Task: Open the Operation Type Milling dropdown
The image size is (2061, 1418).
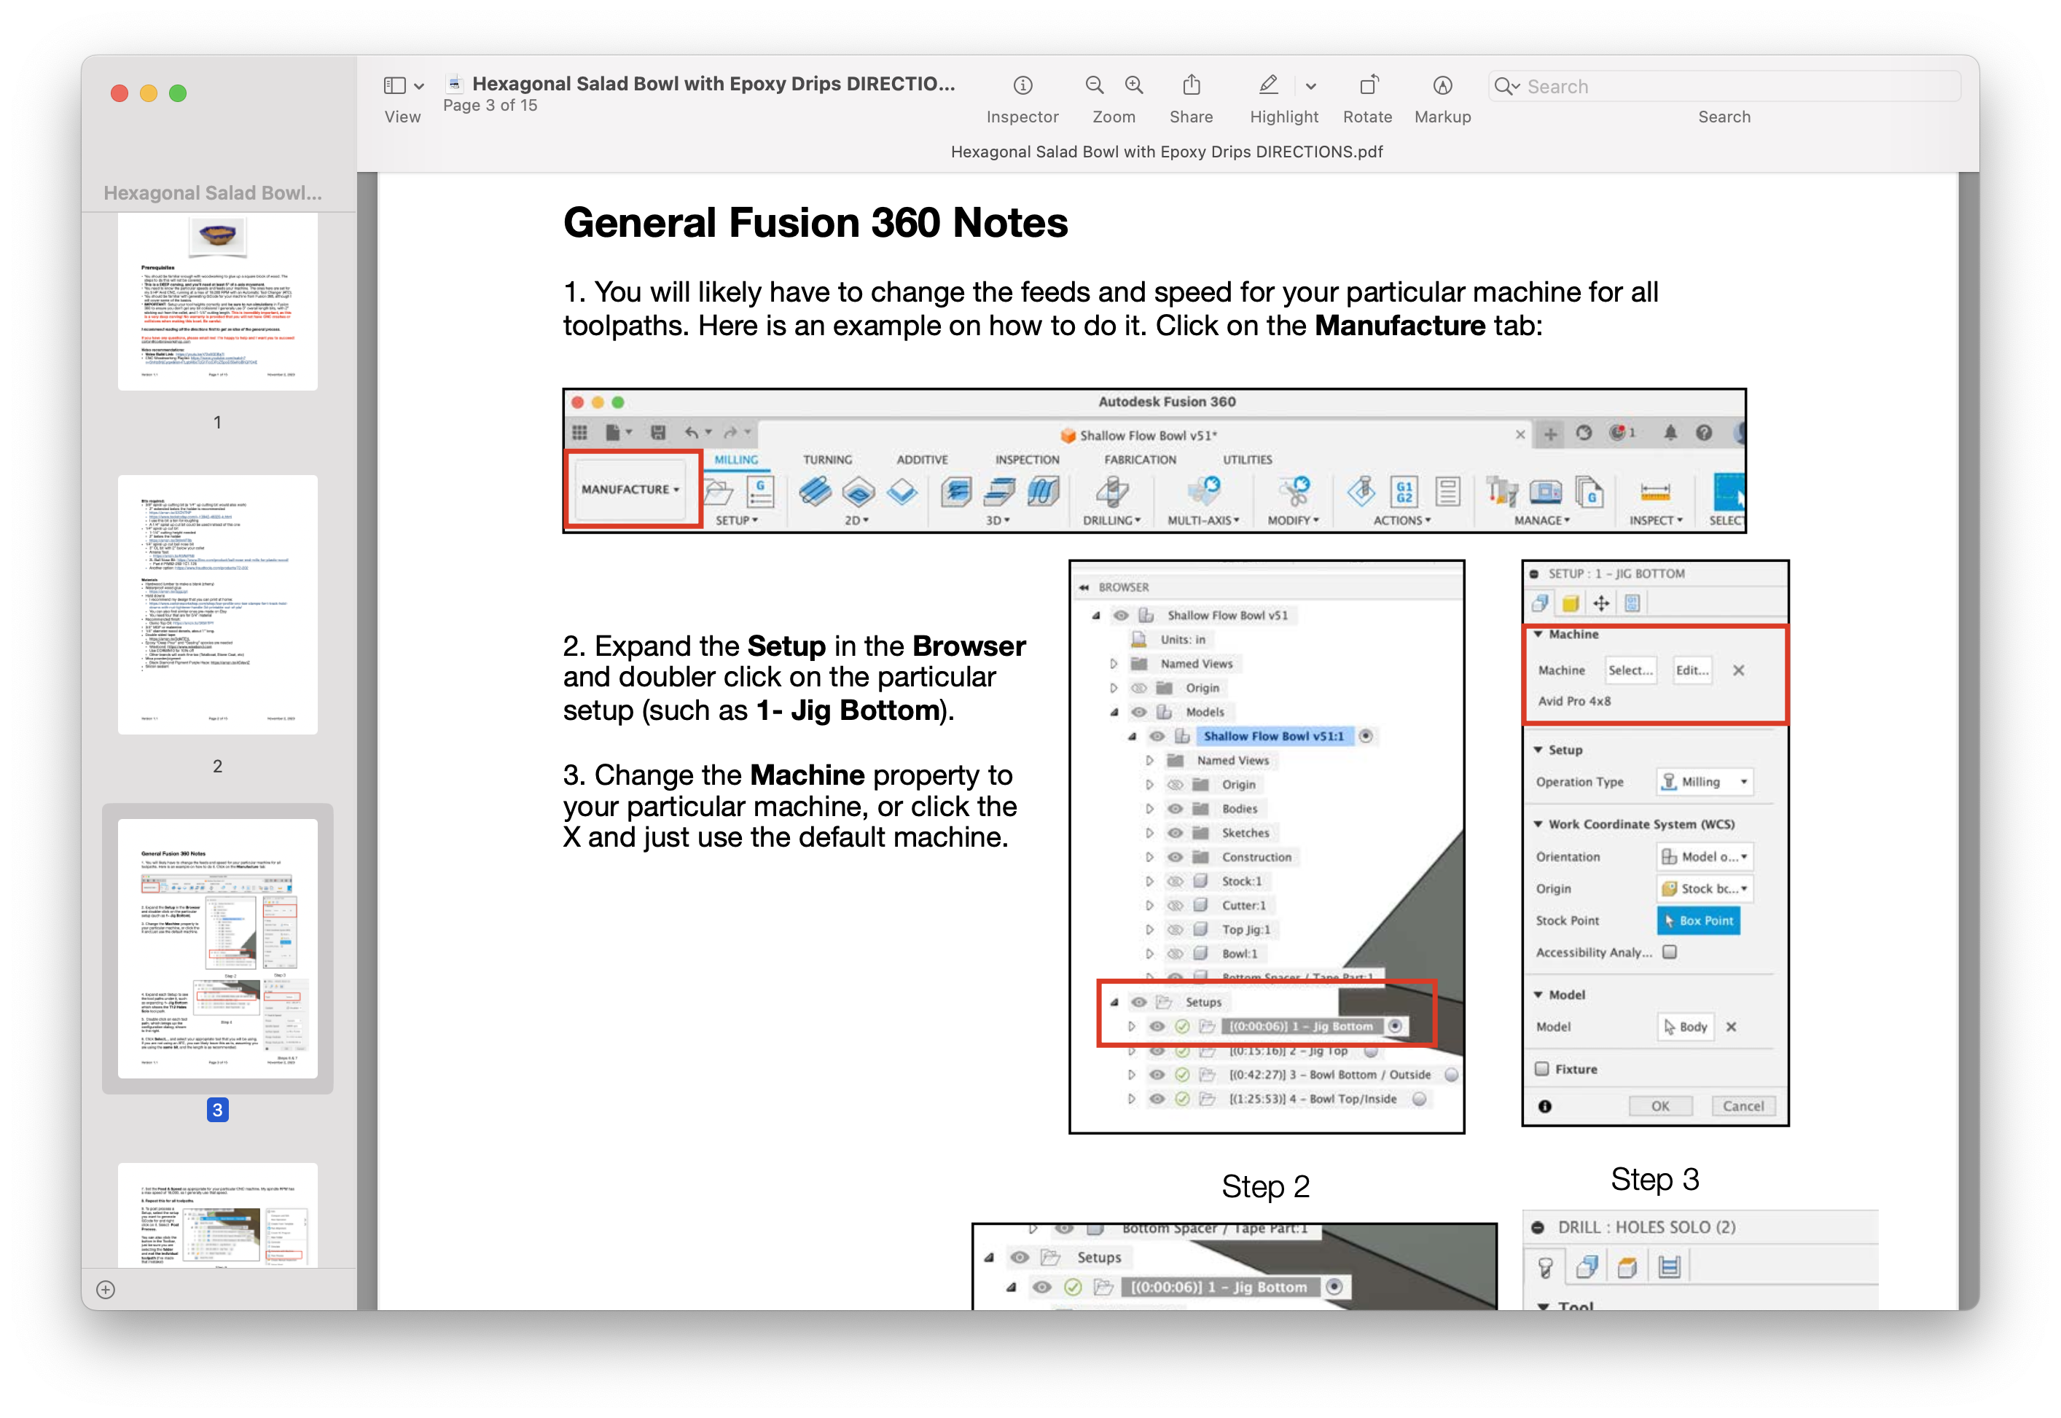Action: pos(1705,782)
